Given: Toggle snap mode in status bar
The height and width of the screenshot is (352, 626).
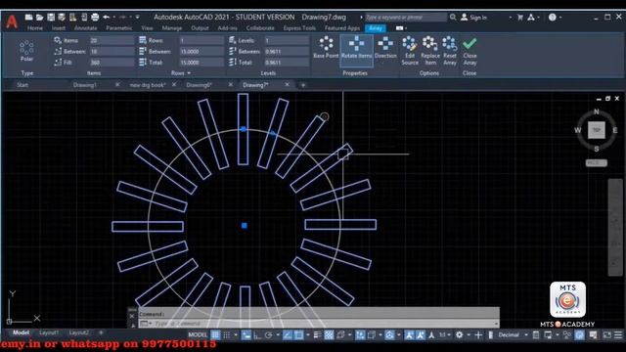Looking at the screenshot, I should click(x=226, y=334).
